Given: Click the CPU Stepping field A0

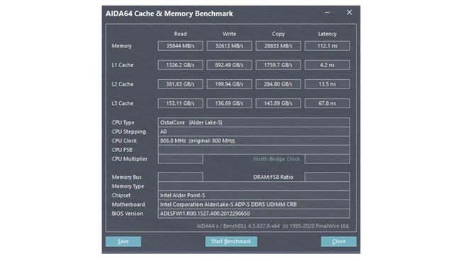Looking at the screenshot, I should tap(254, 132).
